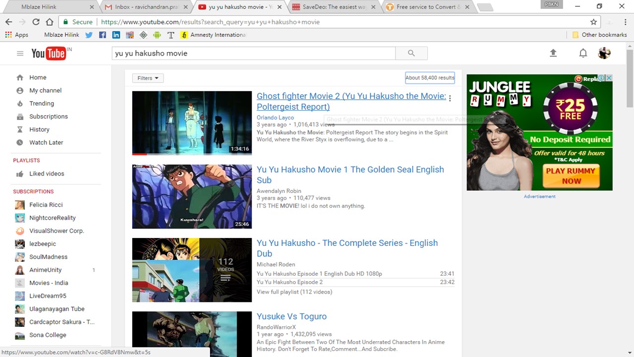The height and width of the screenshot is (357, 634).
Task: Switch to the Gmail Inbox tab
Action: click(x=146, y=7)
